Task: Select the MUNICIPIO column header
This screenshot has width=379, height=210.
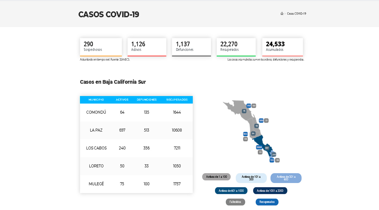Action: click(x=96, y=100)
